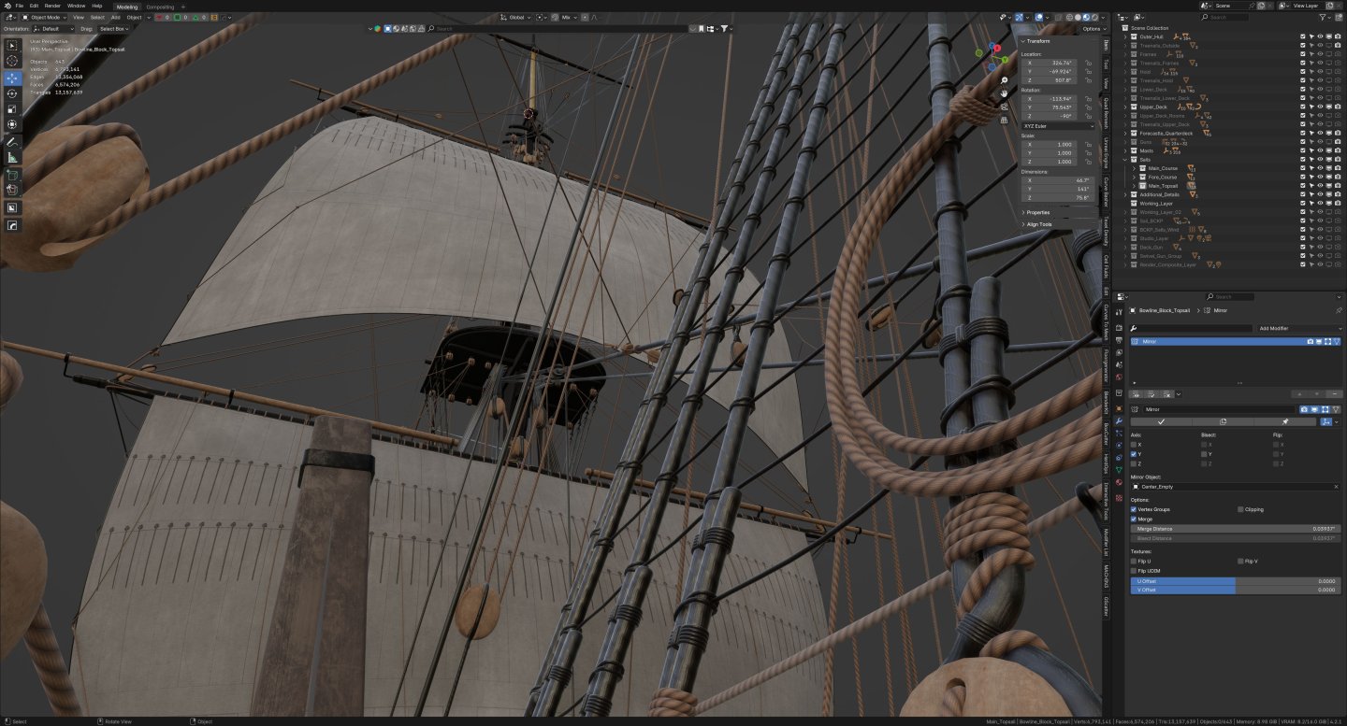The height and width of the screenshot is (726, 1347).
Task: Open the viewport Options popover
Action: click(x=1093, y=29)
